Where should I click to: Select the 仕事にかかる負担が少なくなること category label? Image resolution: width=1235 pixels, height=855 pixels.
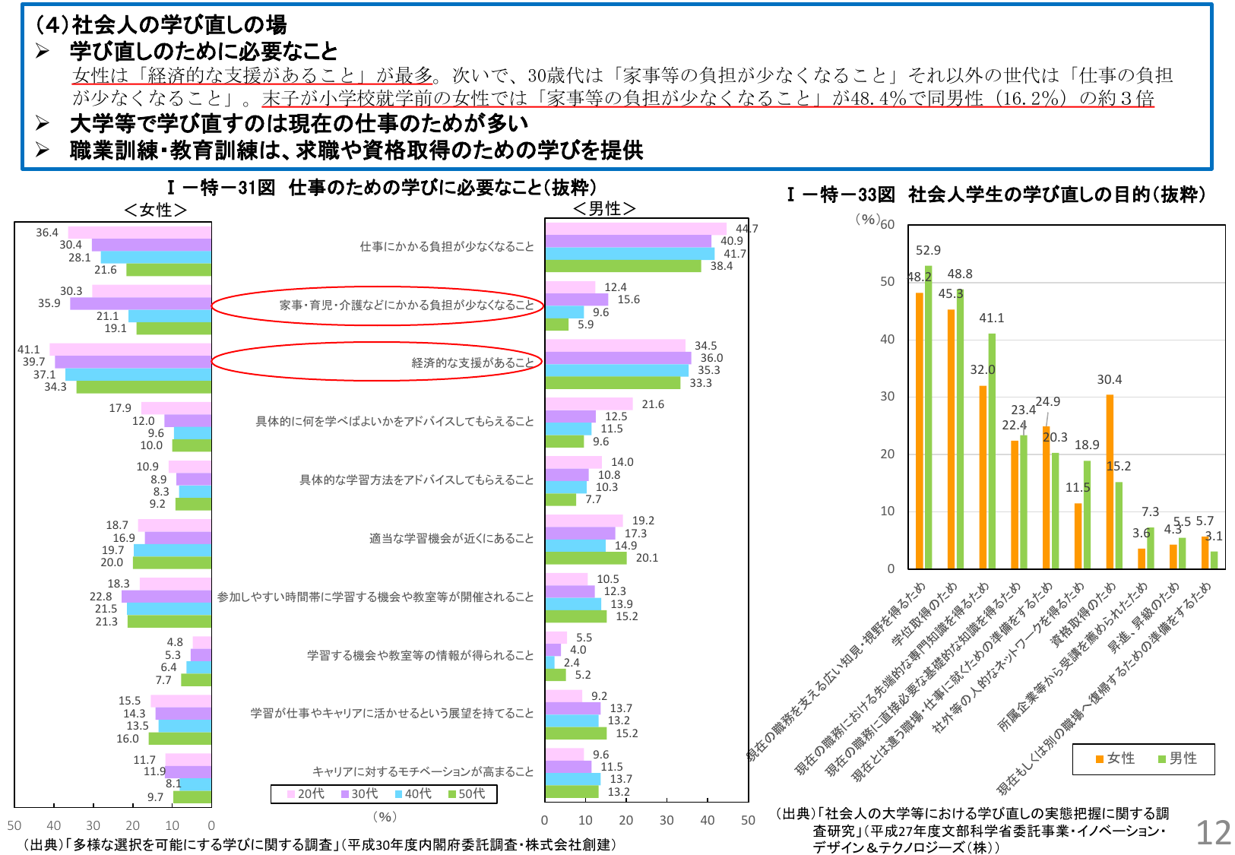point(446,246)
